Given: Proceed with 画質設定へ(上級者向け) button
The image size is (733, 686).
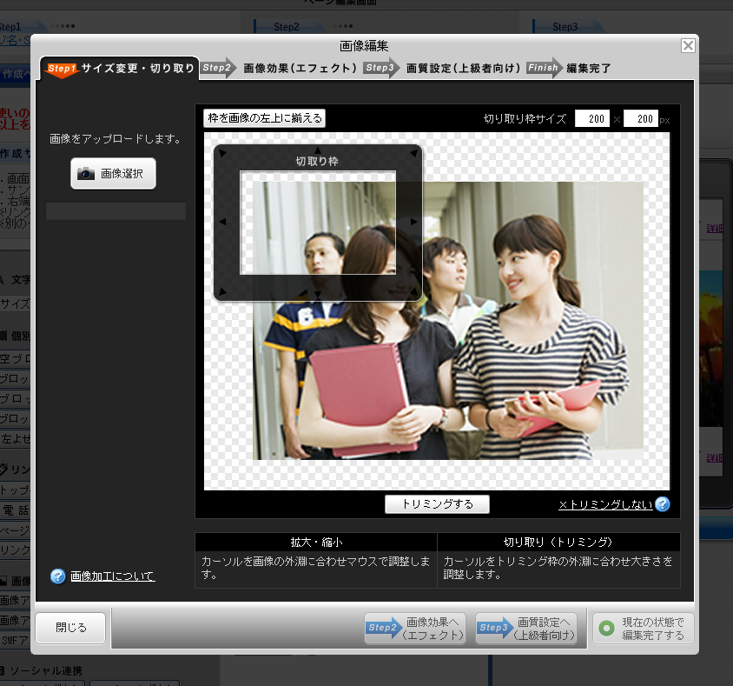Looking at the screenshot, I should coord(526,629).
